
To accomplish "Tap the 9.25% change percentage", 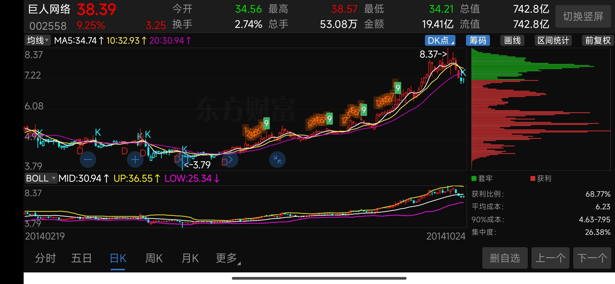I will point(91,25).
